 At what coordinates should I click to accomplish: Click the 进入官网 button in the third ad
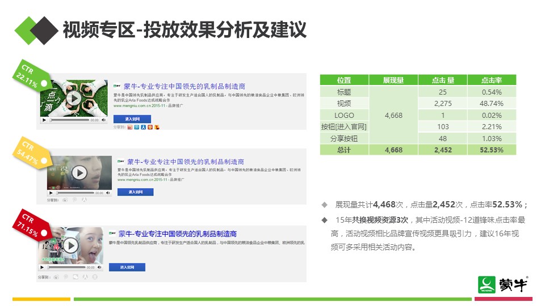coord(127,267)
